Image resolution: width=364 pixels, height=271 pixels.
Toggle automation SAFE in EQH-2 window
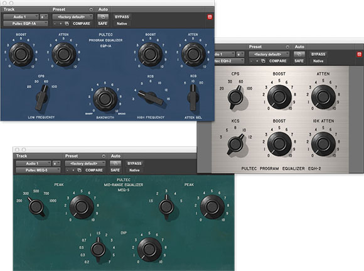point(299,61)
